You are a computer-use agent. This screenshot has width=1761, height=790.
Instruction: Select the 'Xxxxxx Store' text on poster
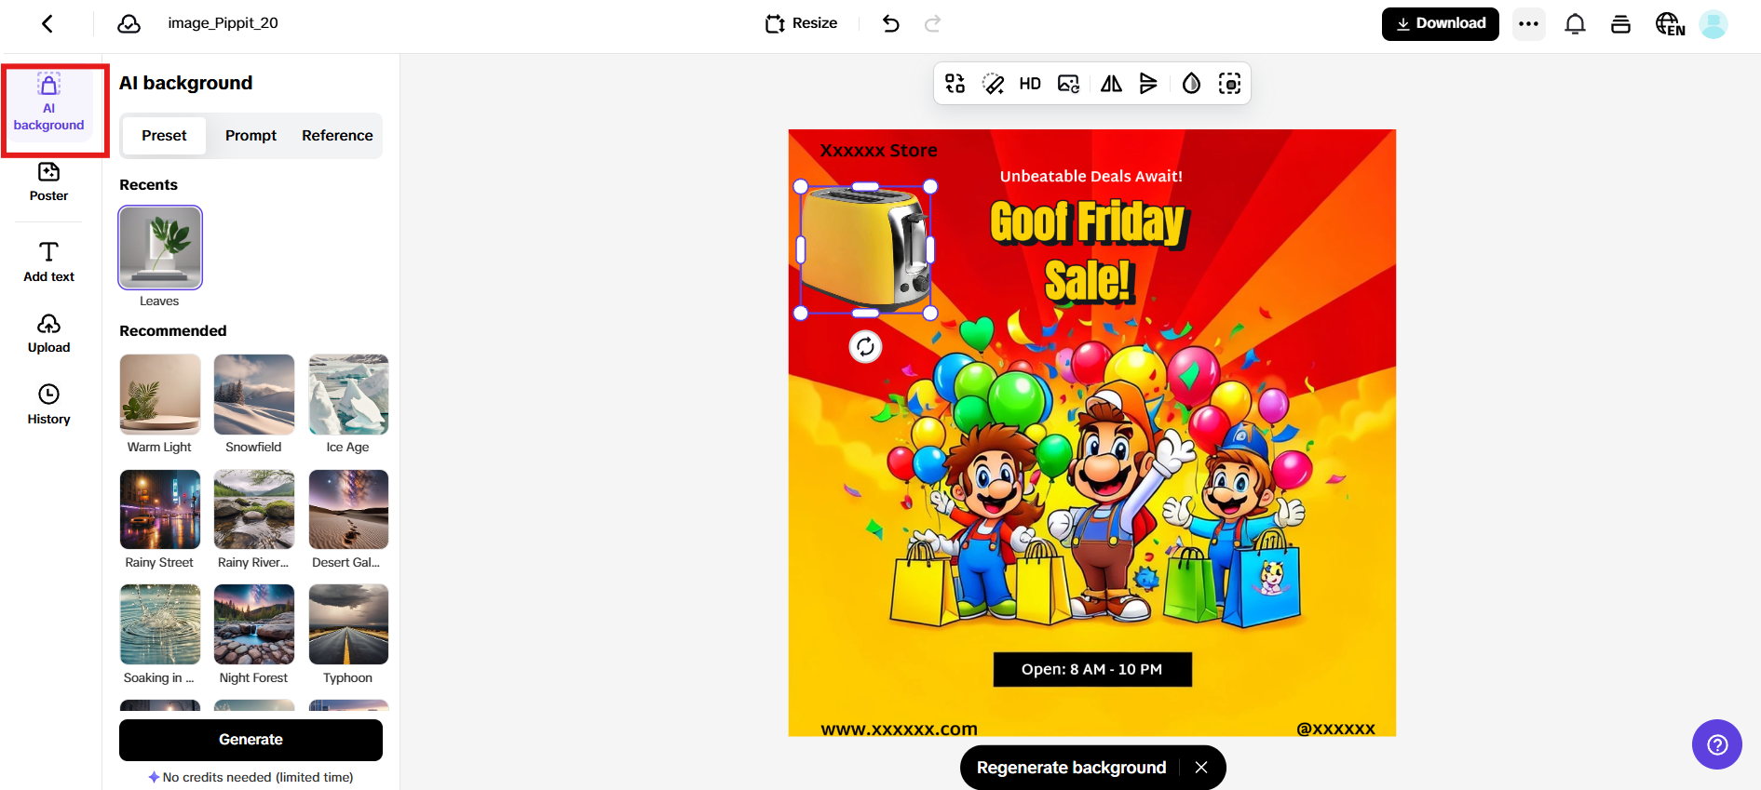[878, 151]
